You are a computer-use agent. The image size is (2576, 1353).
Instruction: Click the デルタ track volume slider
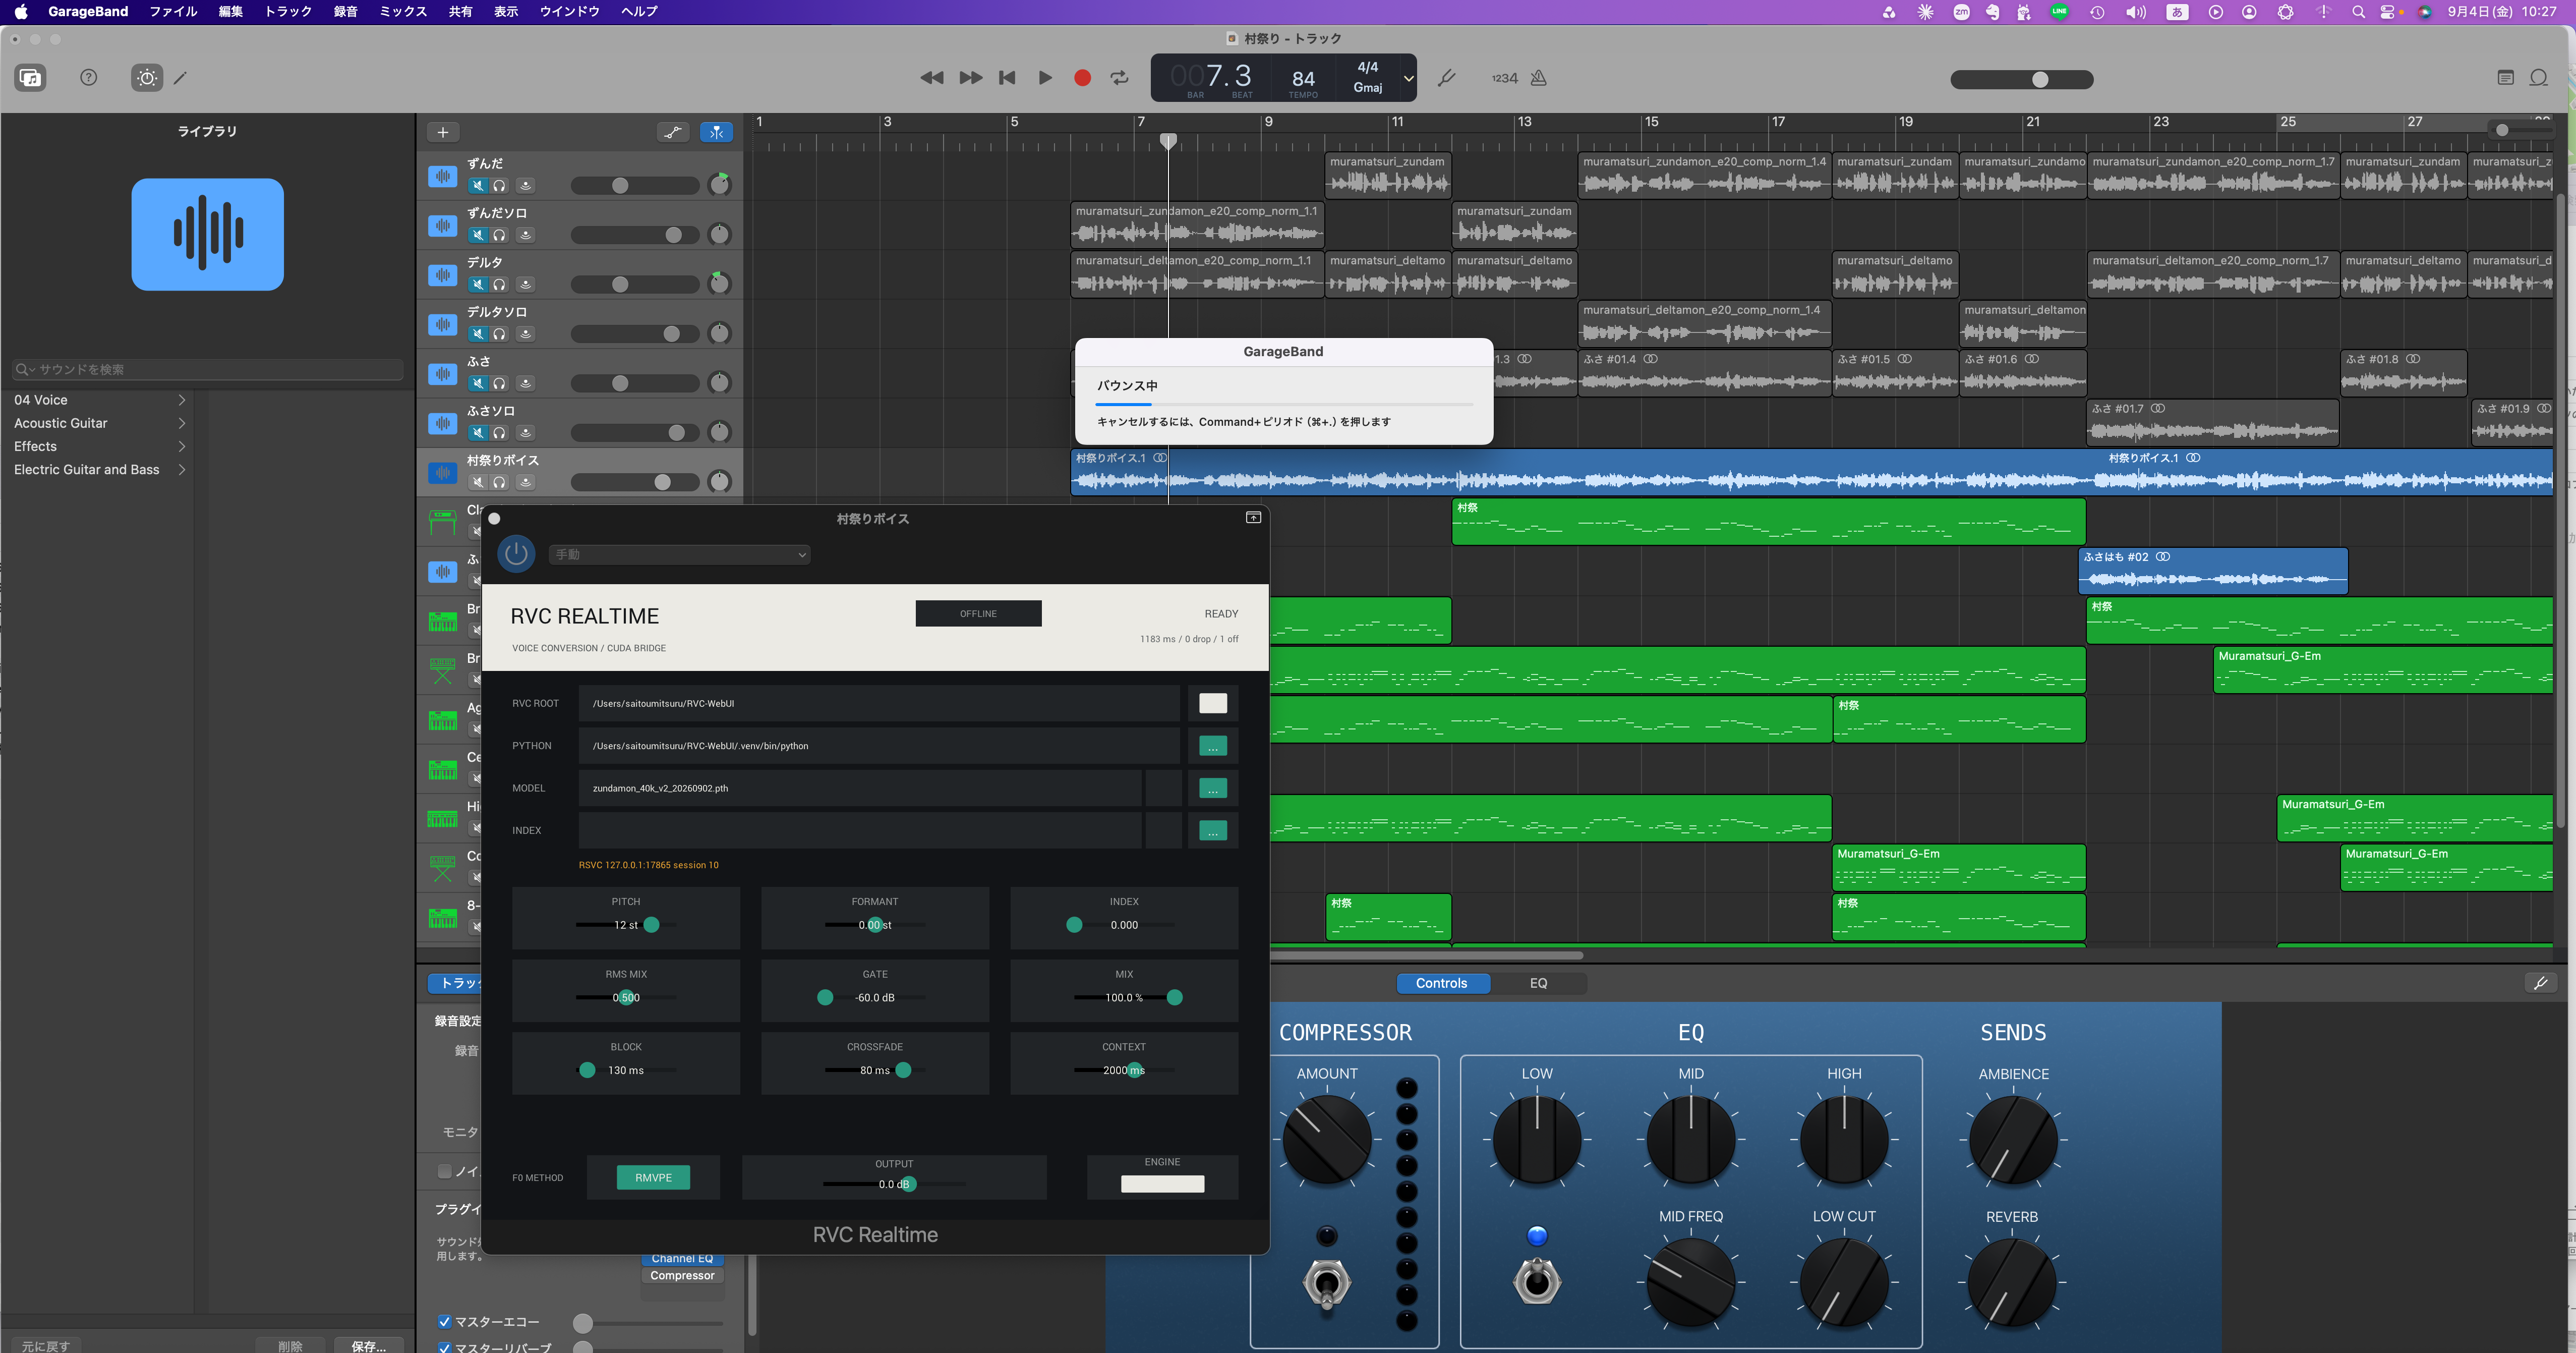coord(634,285)
